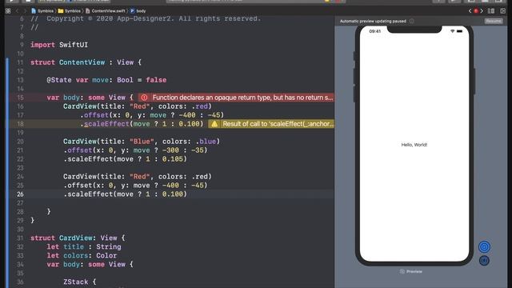The image size is (512, 288).
Task: Select the Symbios project in jump bar
Action: (42, 10)
